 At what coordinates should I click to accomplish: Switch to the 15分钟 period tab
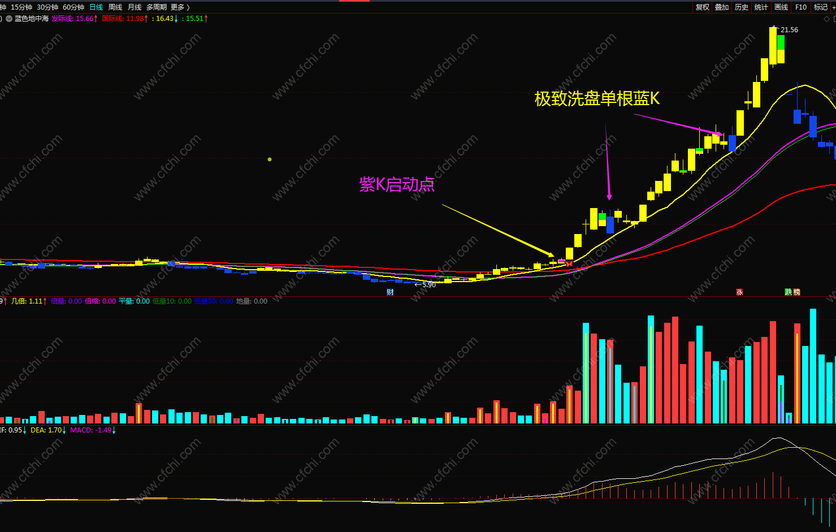21,7
